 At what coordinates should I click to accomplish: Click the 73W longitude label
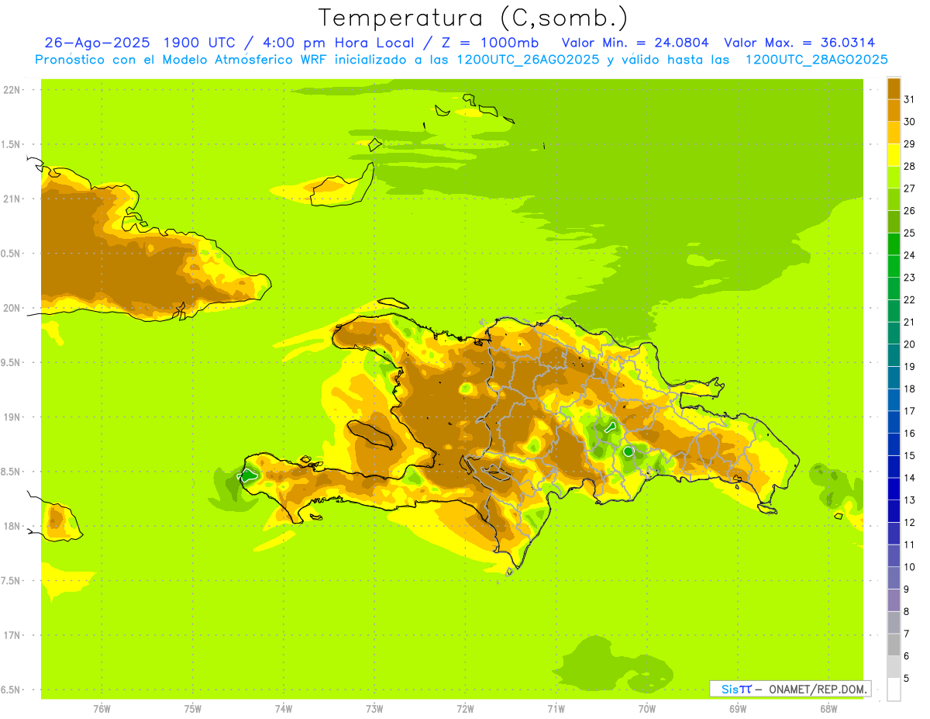pyautogui.click(x=374, y=708)
